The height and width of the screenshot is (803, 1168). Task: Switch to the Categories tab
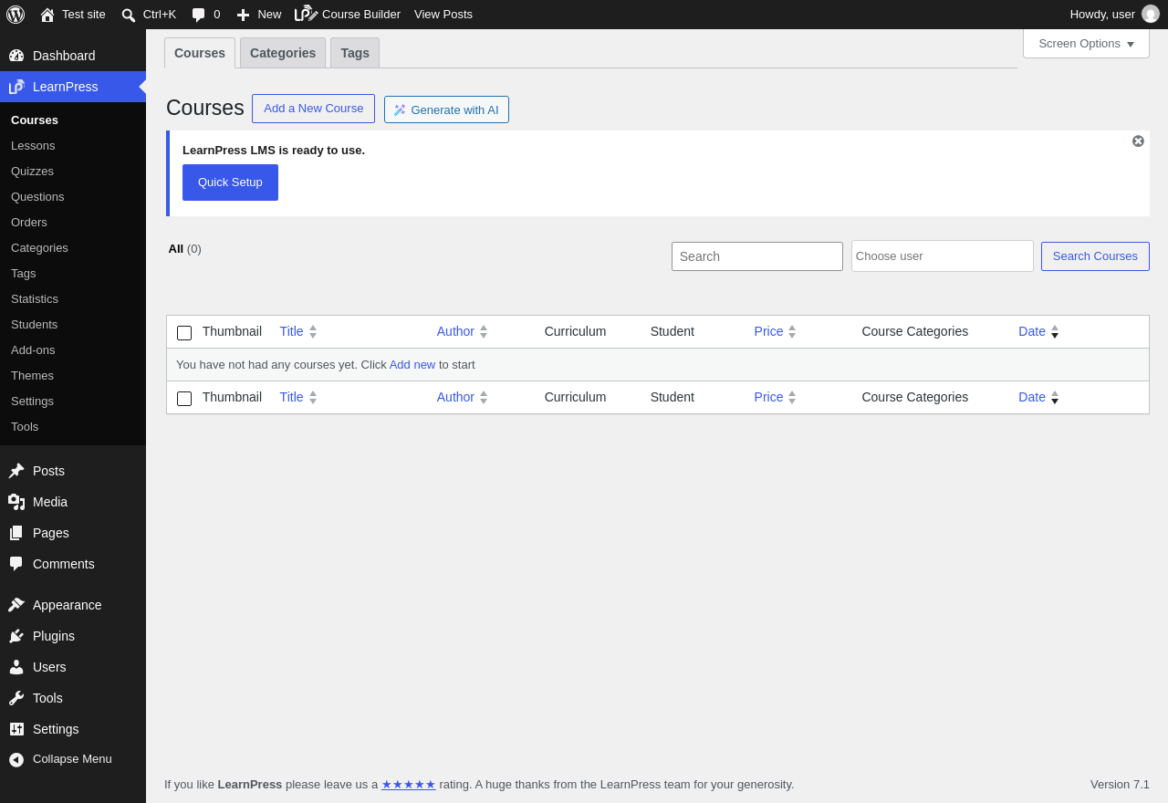point(283,53)
